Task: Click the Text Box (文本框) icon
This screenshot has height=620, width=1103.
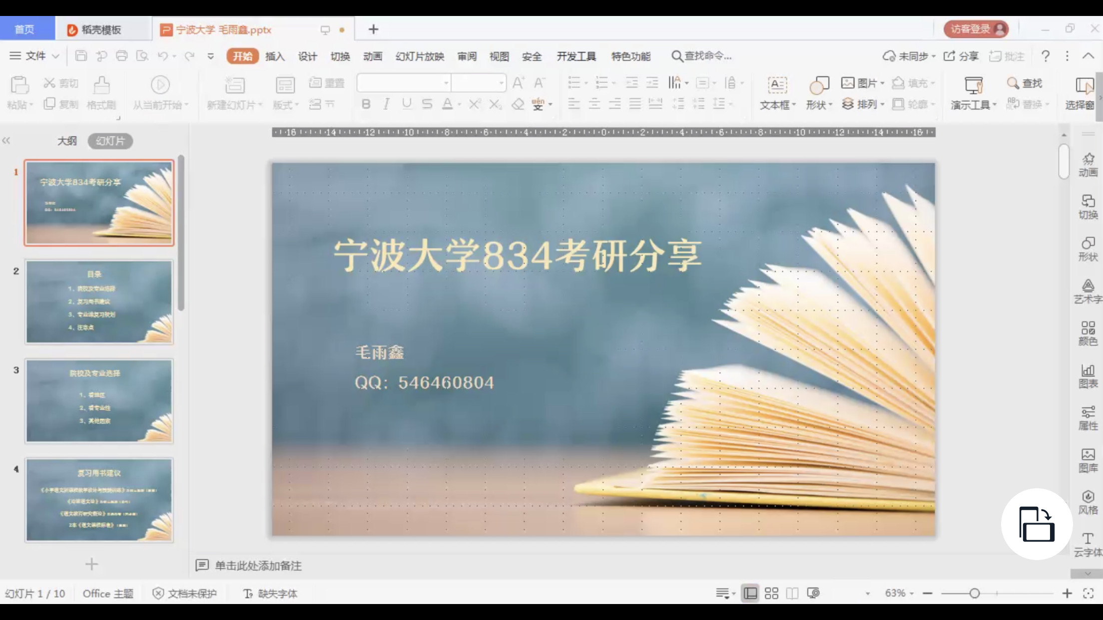Action: [777, 85]
